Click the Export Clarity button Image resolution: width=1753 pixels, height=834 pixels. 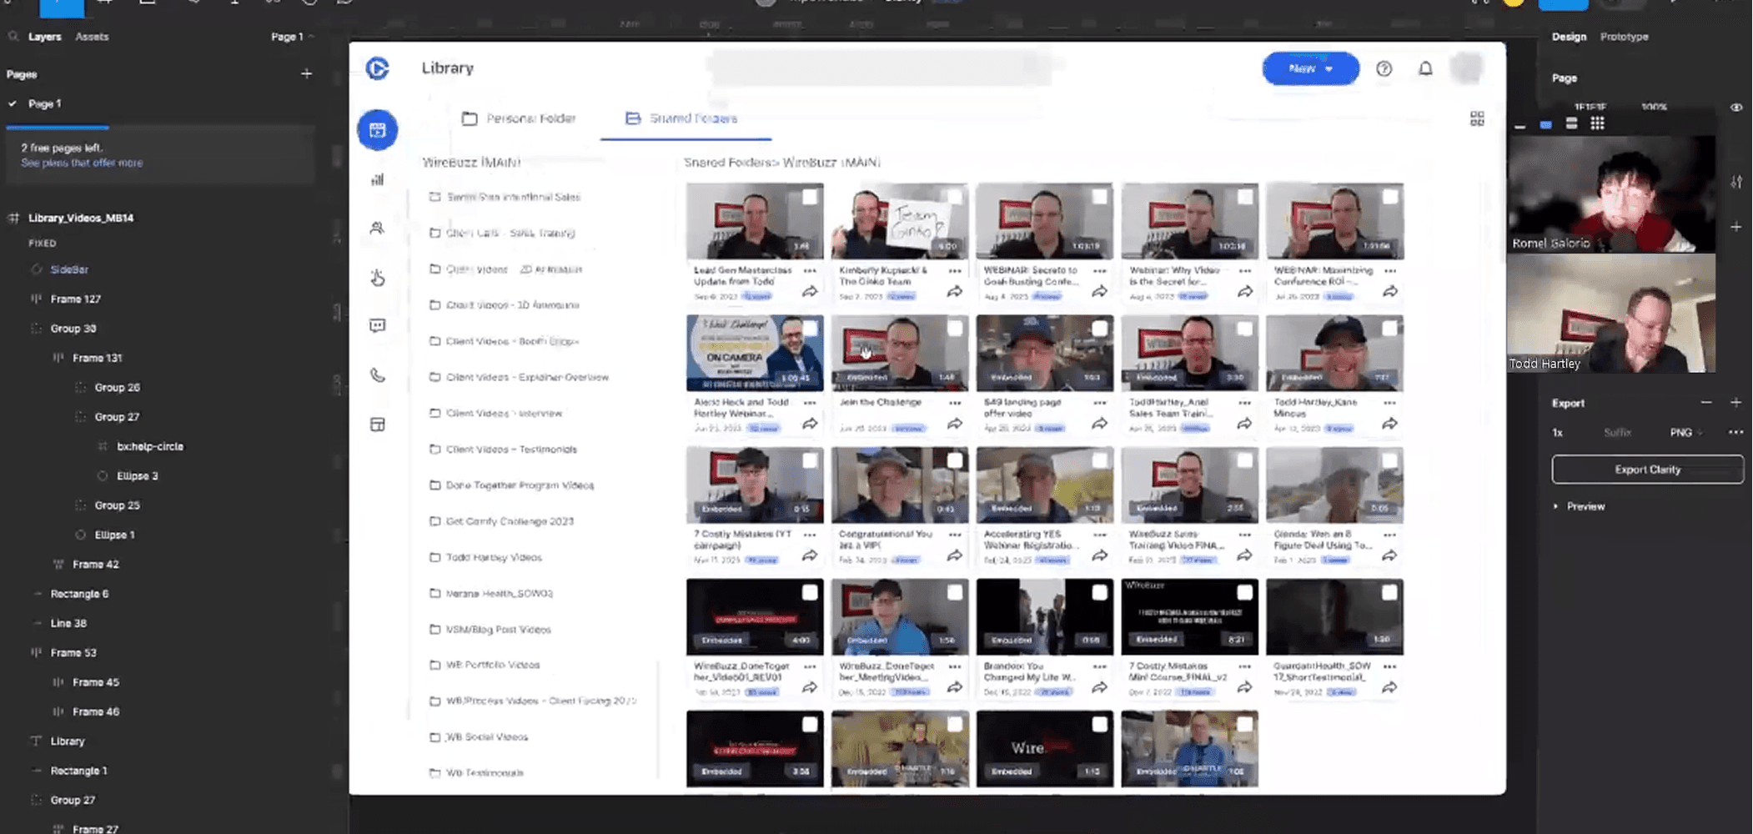1647,470
